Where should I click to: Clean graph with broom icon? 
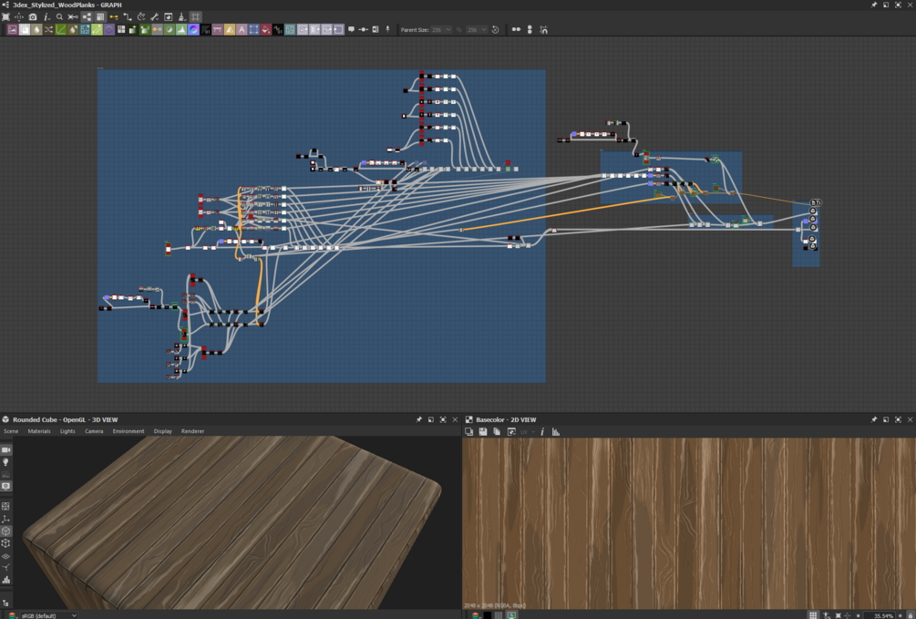[181, 17]
